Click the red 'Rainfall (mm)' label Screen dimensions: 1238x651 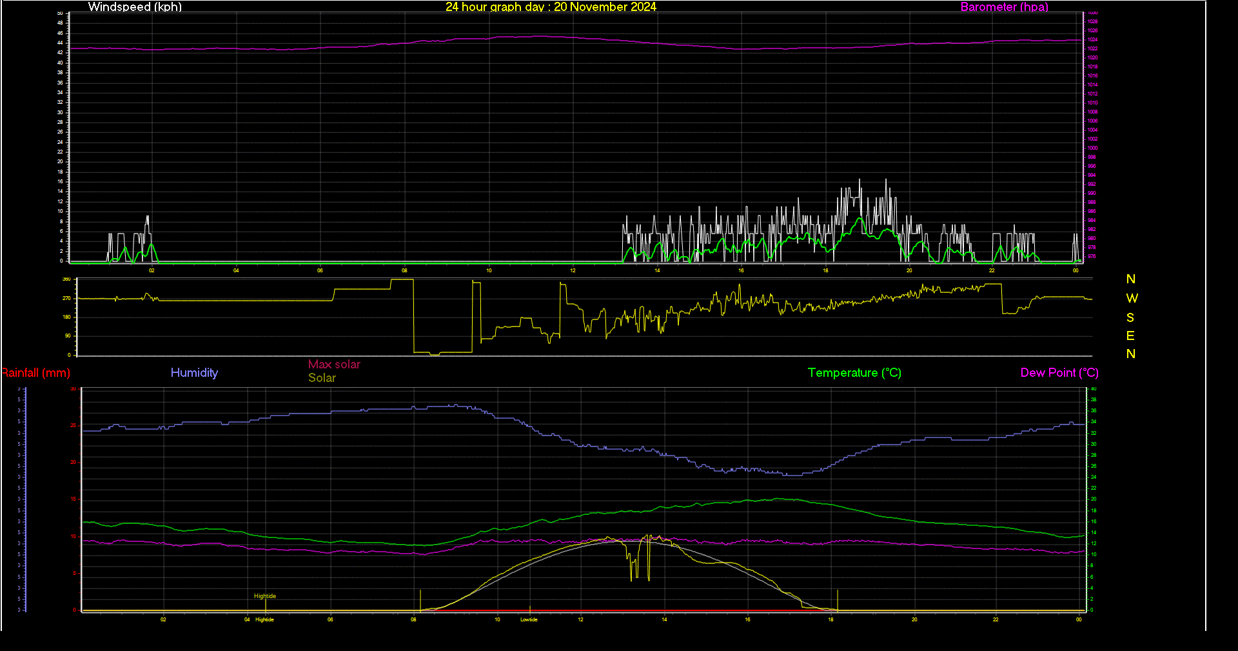tap(35, 373)
